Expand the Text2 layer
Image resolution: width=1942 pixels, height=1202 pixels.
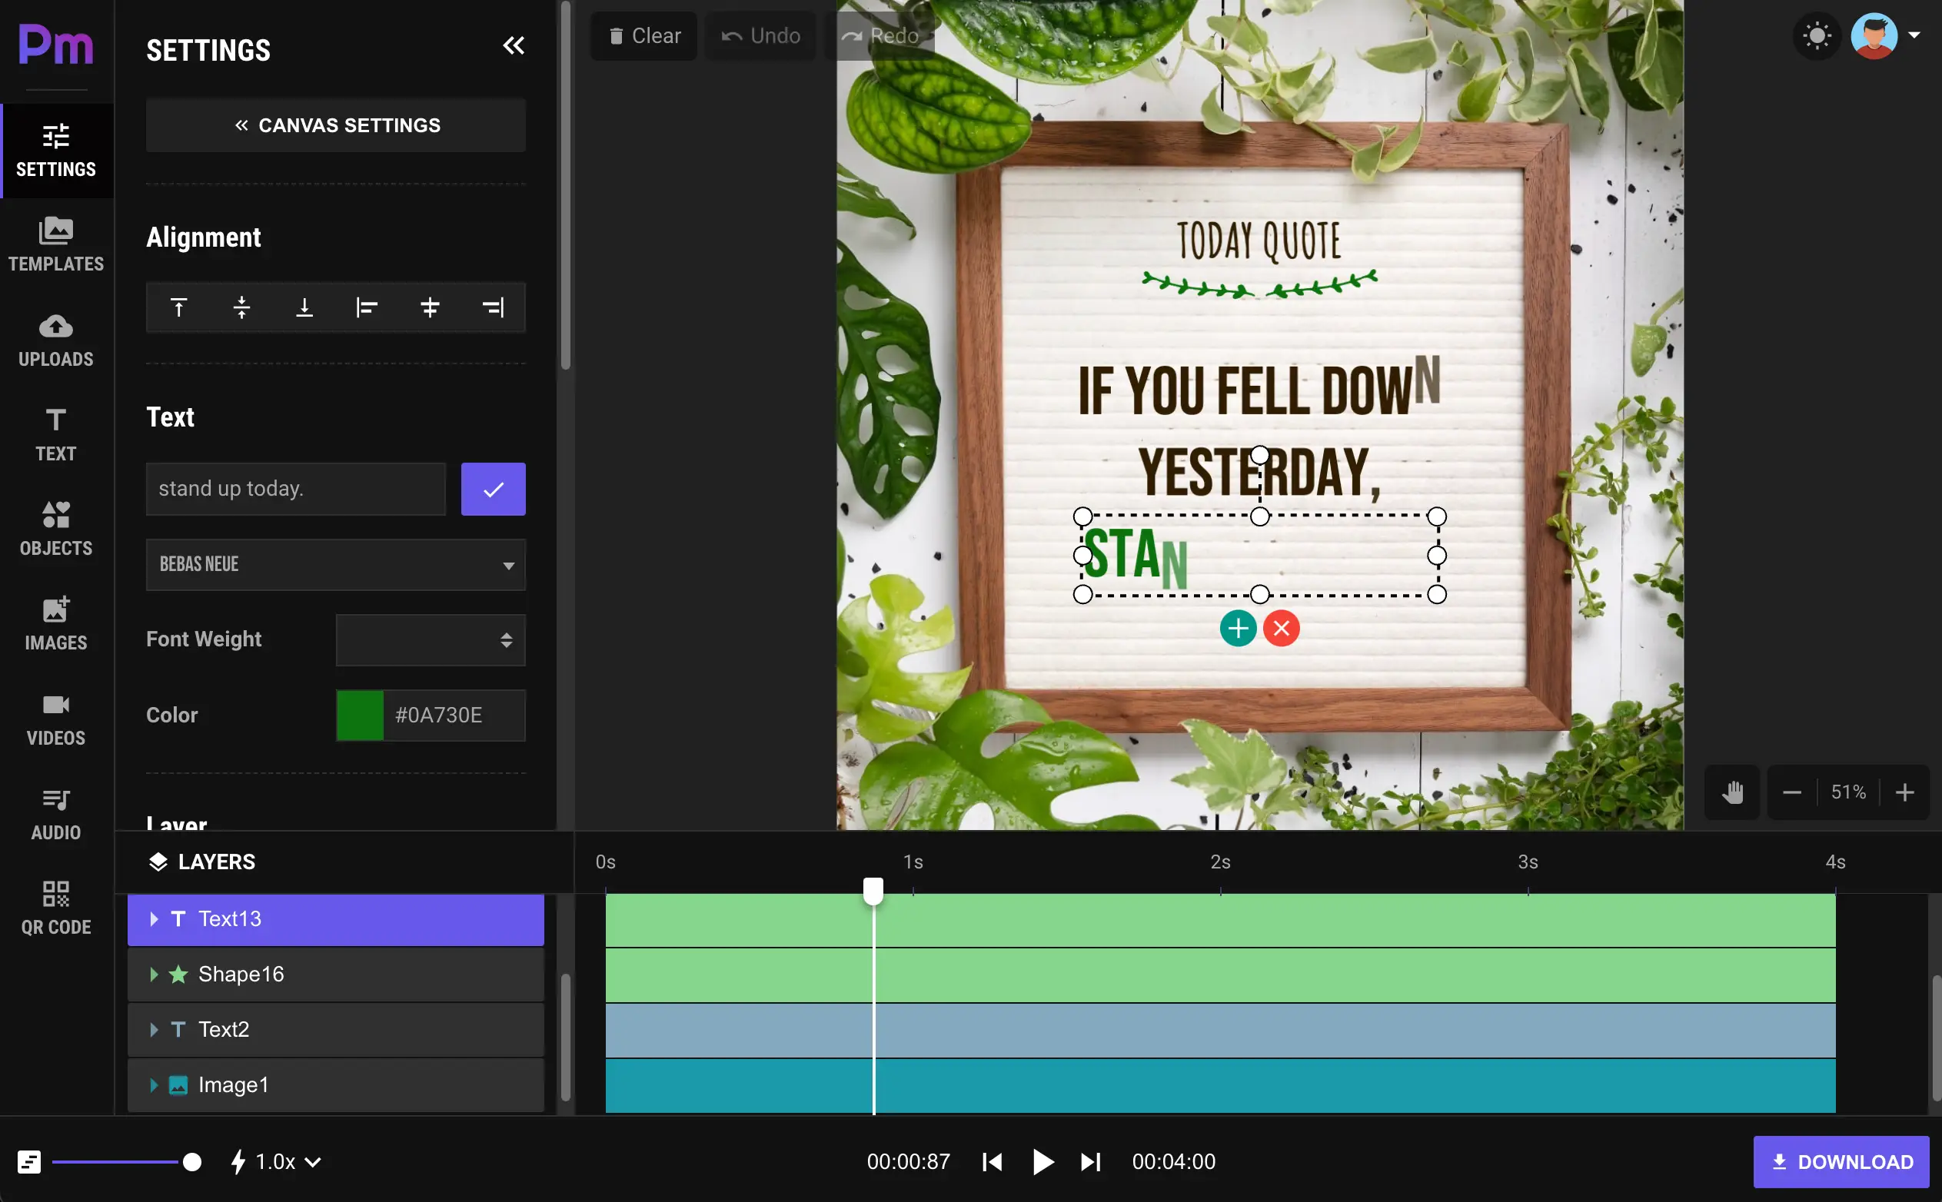[155, 1030]
